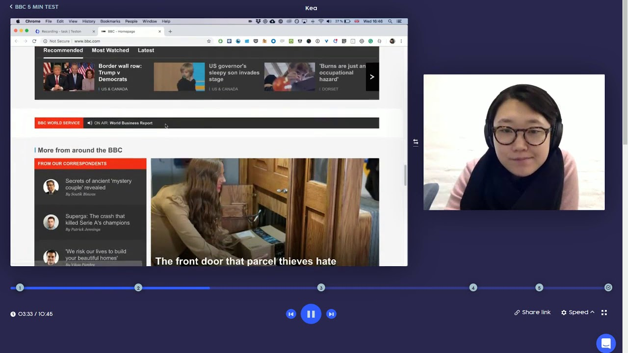Swap screen and webcam views
Image resolution: width=628 pixels, height=353 pixels.
(x=416, y=142)
